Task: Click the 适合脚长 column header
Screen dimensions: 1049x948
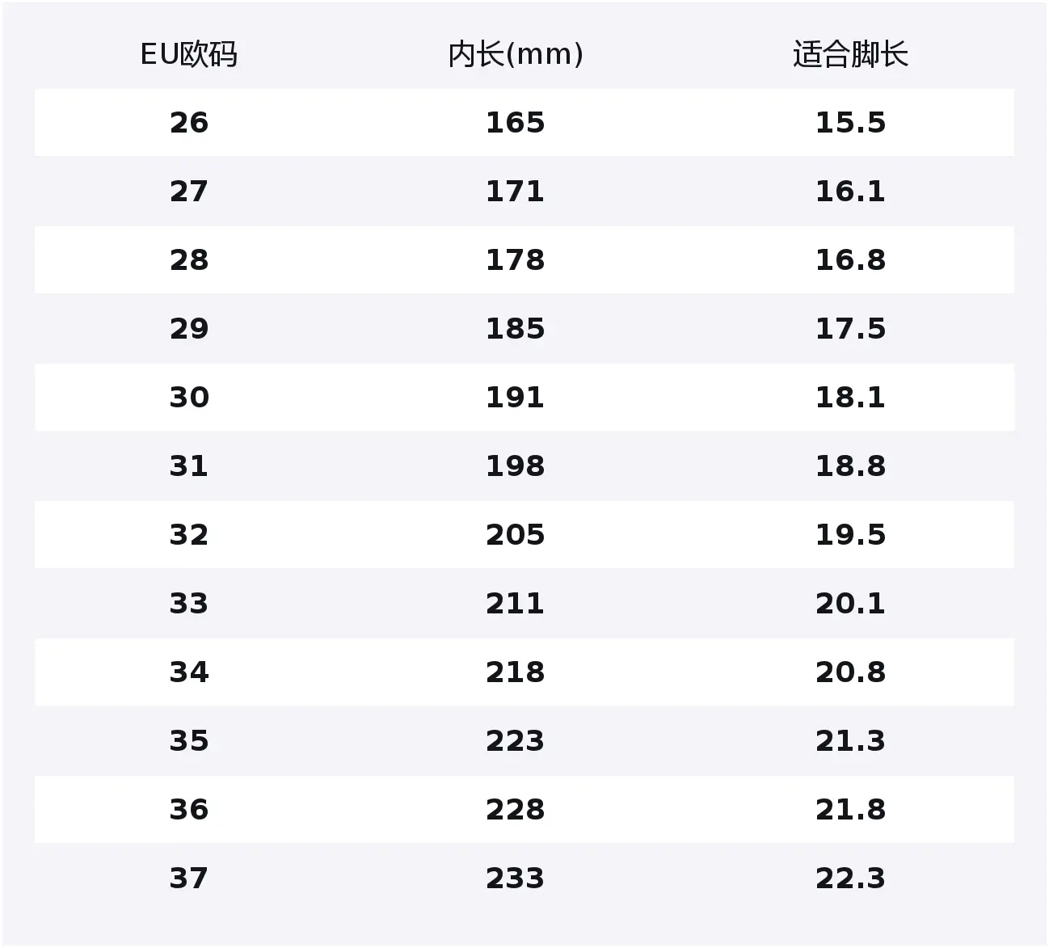Action: pos(850,55)
